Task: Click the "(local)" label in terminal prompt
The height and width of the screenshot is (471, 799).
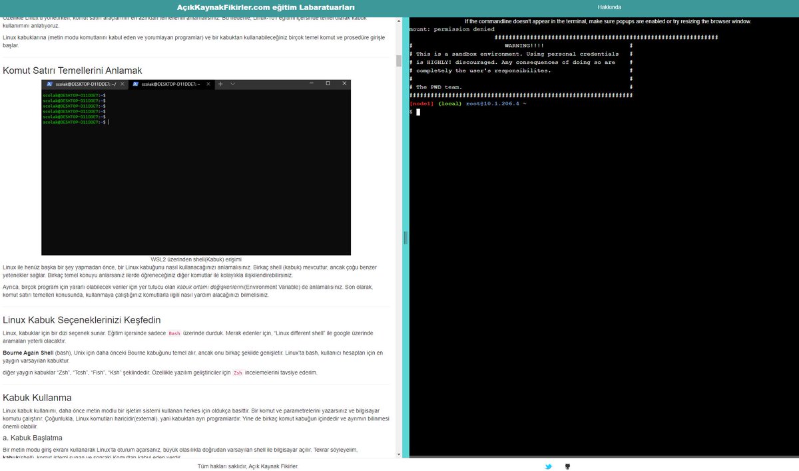Action: pos(449,104)
